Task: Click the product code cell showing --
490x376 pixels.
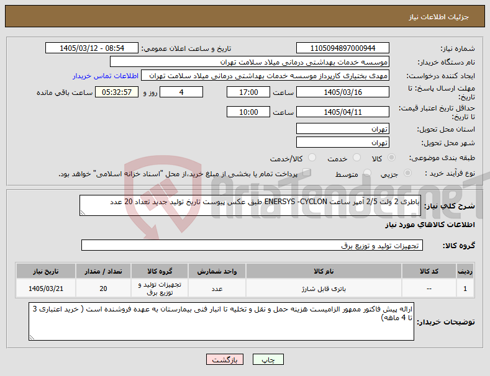Action: tap(429, 289)
